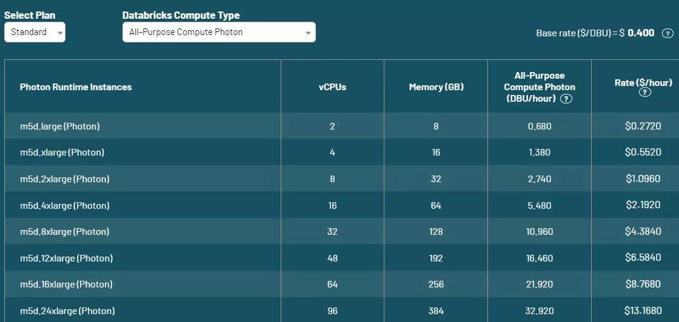Click the Select Plan label

click(x=30, y=15)
